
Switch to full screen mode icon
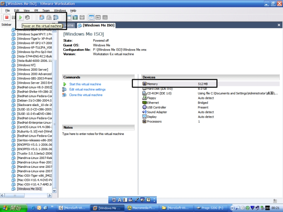coord(75,17)
